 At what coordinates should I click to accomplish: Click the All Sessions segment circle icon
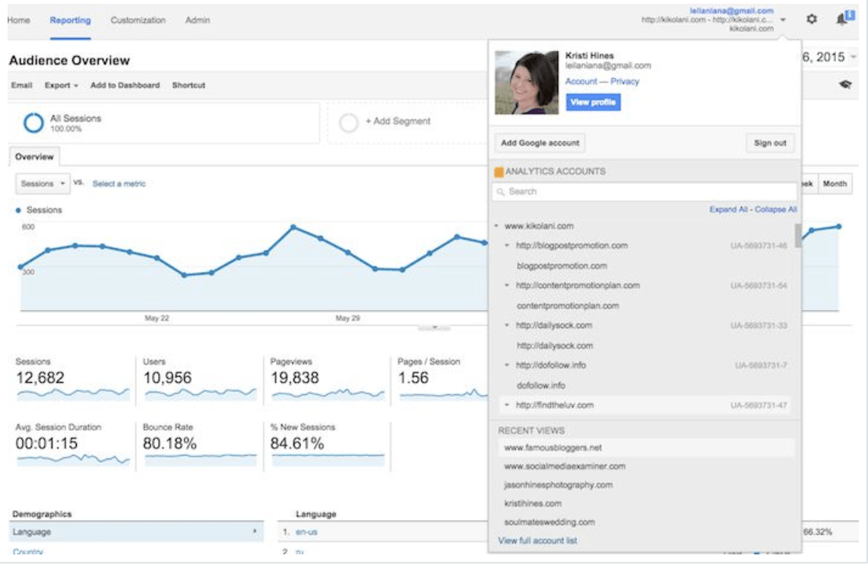(x=33, y=123)
